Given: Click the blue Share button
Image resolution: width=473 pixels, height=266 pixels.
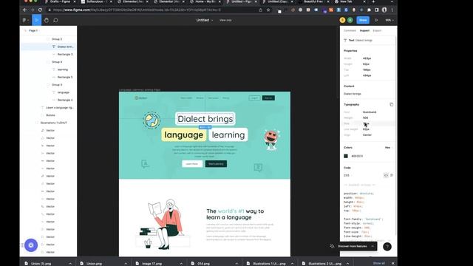Looking at the screenshot, I should point(363,20).
